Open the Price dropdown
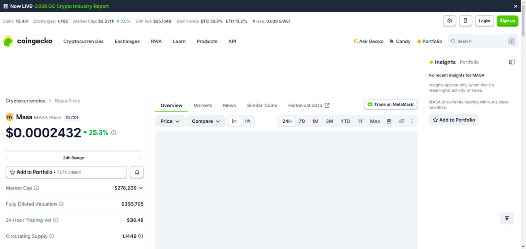The width and height of the screenshot is (526, 249). [170, 121]
